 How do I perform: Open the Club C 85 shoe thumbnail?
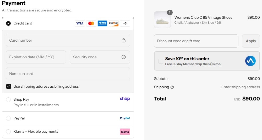162,20
